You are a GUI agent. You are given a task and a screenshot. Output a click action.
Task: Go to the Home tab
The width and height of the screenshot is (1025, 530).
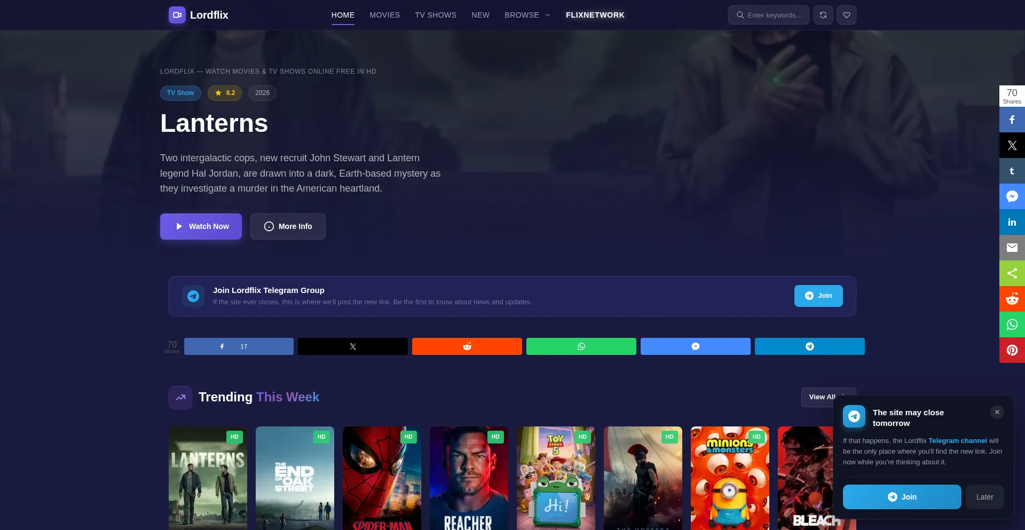343,15
